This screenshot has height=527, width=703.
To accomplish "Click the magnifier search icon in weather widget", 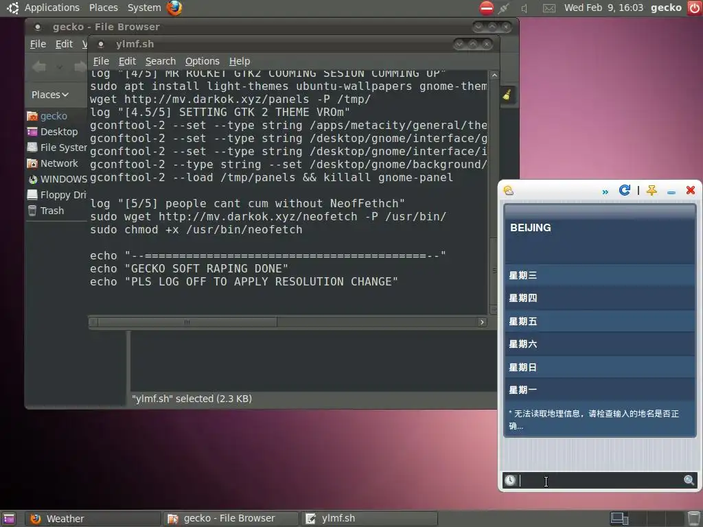I will click(689, 480).
